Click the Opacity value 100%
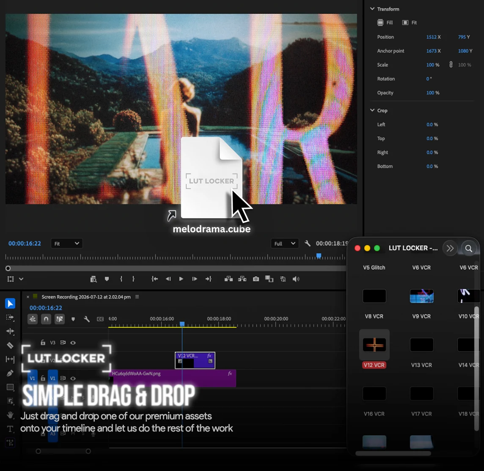Viewport: 484px width, 471px height. point(433,93)
